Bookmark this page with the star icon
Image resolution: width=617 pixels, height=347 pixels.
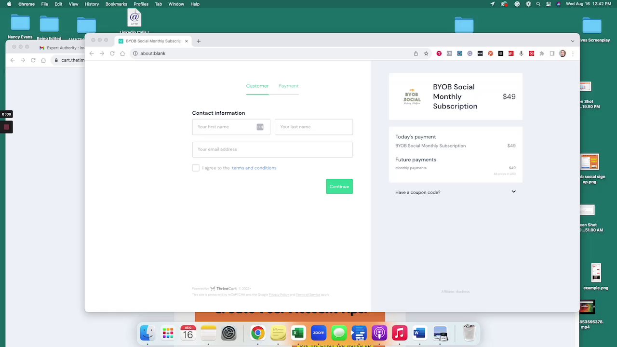426,53
